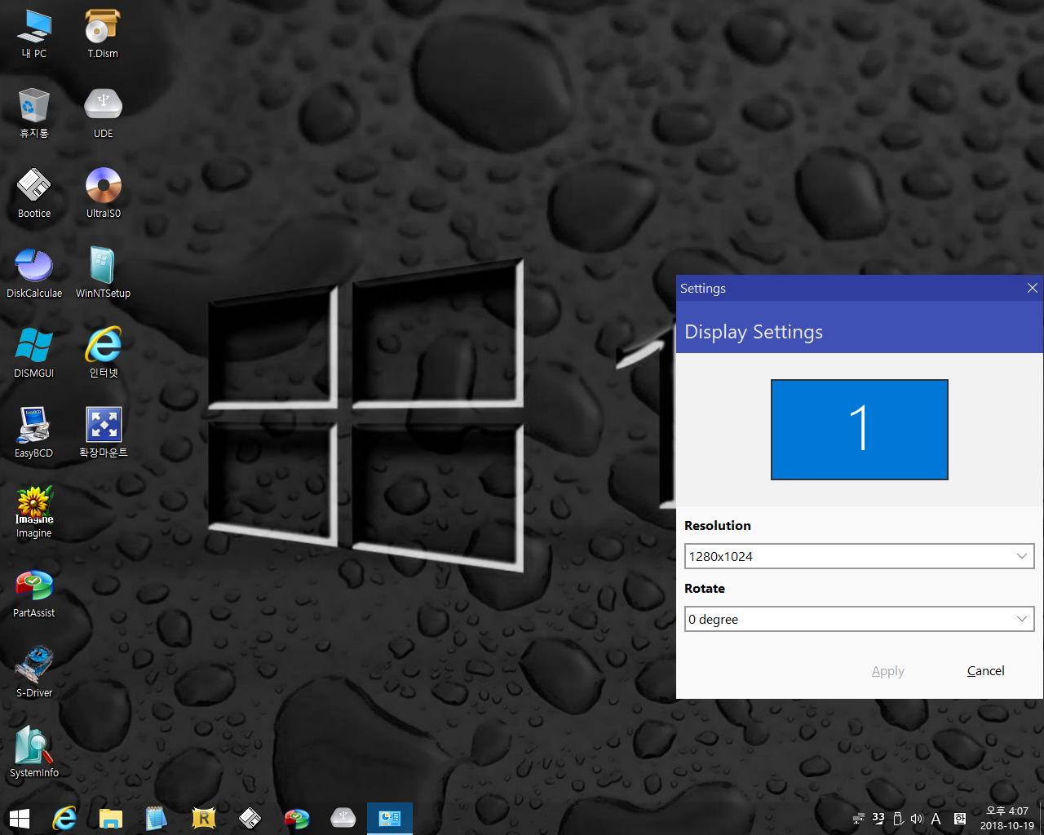This screenshot has height=835, width=1044.
Task: Select the SystemInfo desktop icon
Action: (x=34, y=753)
